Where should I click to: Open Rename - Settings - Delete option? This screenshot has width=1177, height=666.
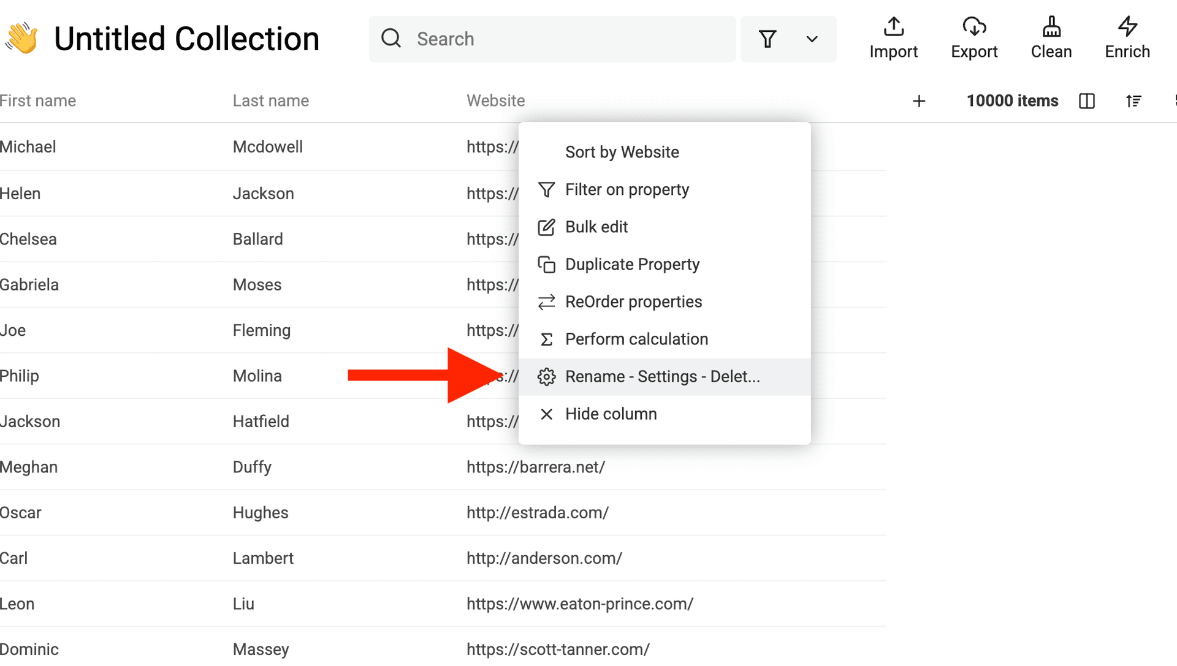(x=662, y=376)
